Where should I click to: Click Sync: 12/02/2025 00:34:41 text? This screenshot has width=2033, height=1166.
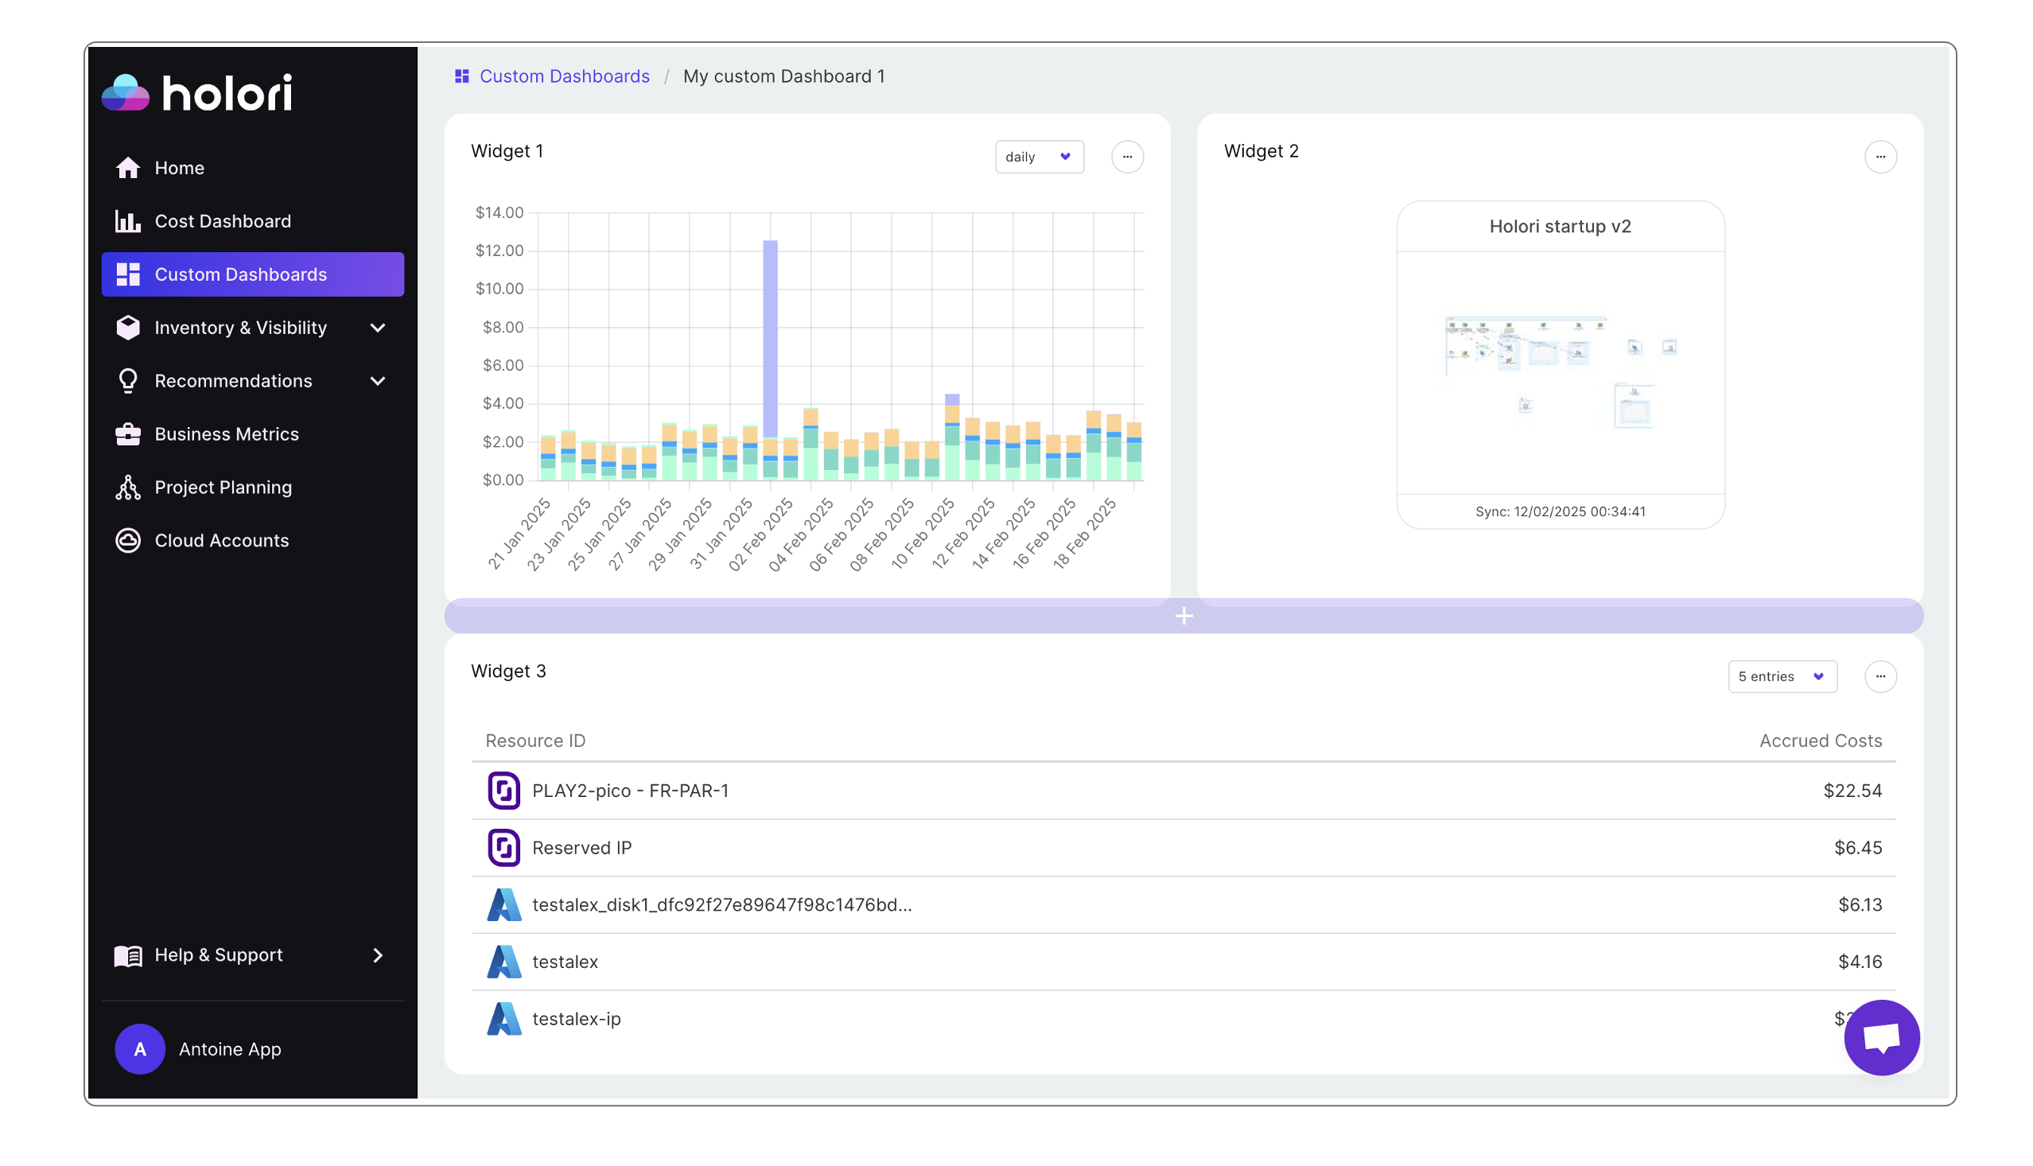pyautogui.click(x=1560, y=511)
